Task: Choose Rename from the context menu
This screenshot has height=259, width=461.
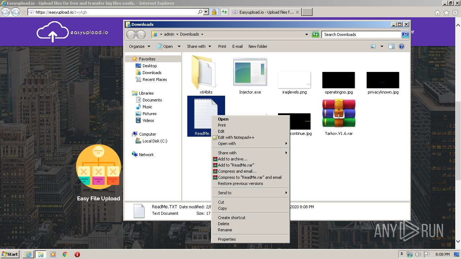Action: coord(250,230)
